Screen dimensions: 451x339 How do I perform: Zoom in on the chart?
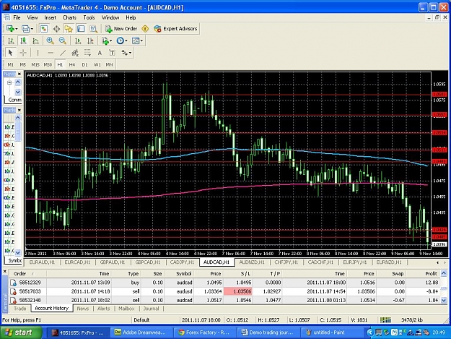[50, 40]
